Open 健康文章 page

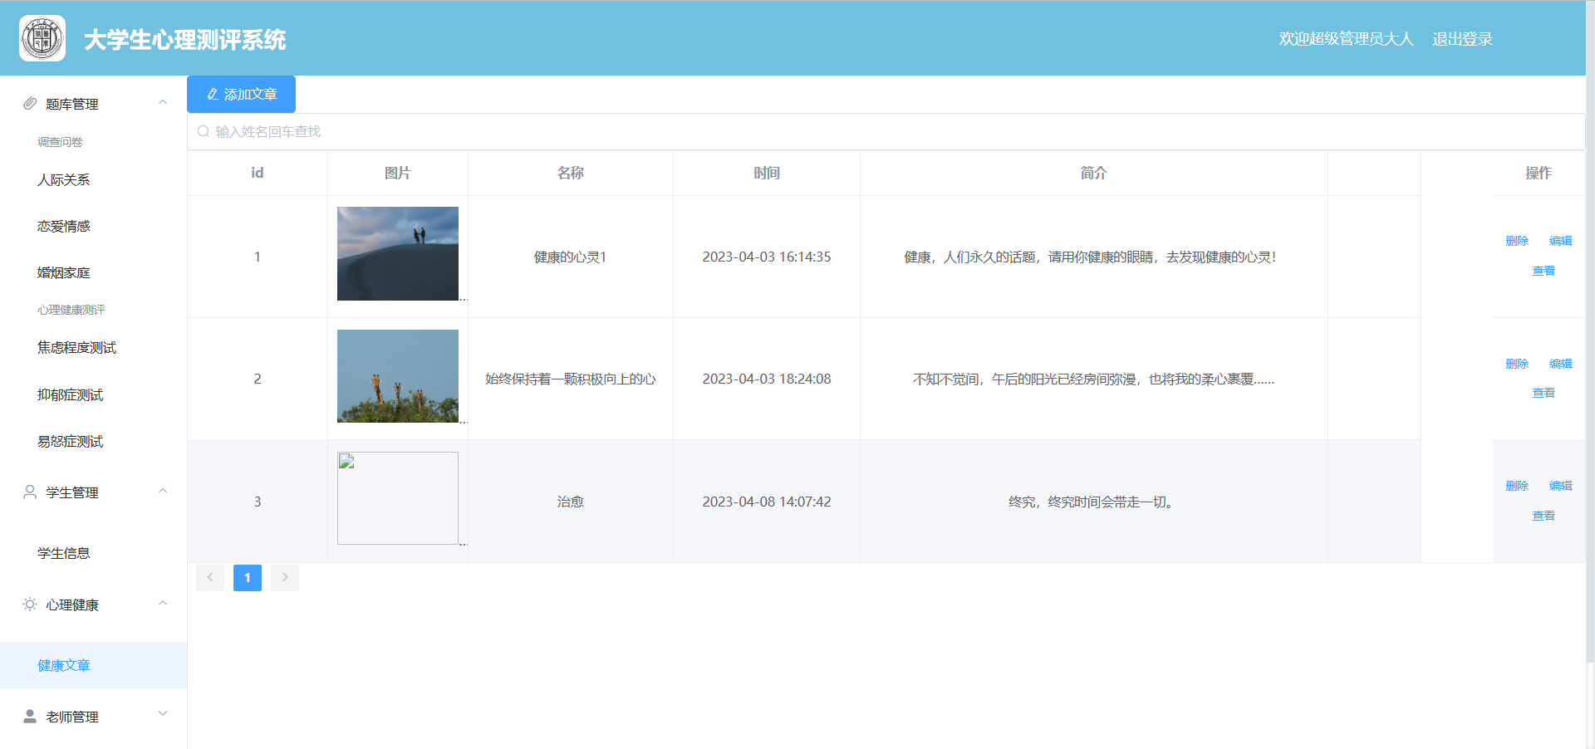[93, 665]
